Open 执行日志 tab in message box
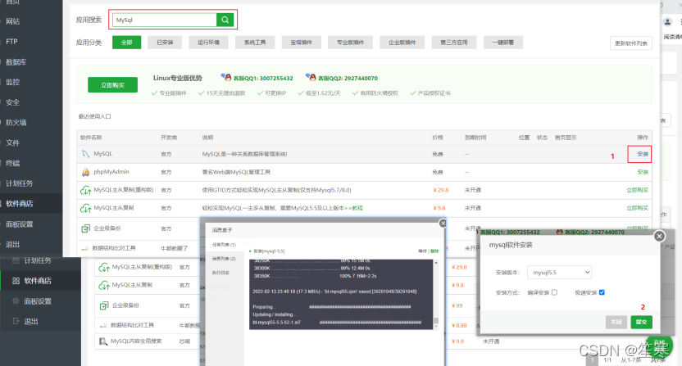This screenshot has height=366, width=682. coord(221,273)
